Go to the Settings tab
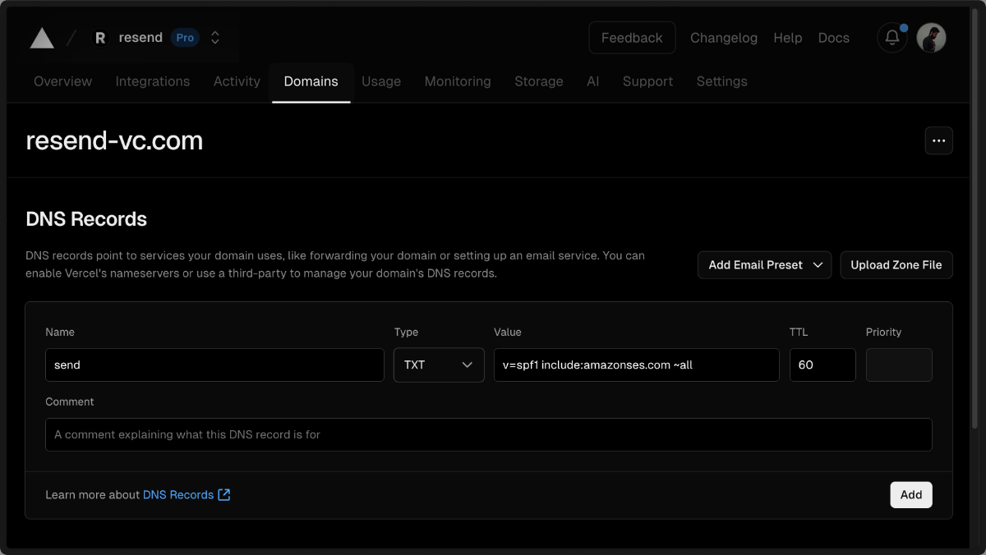The width and height of the screenshot is (986, 555). pyautogui.click(x=722, y=81)
